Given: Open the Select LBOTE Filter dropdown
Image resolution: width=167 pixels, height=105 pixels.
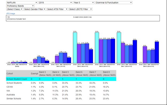Looking at the screenshot, I should [81, 9].
